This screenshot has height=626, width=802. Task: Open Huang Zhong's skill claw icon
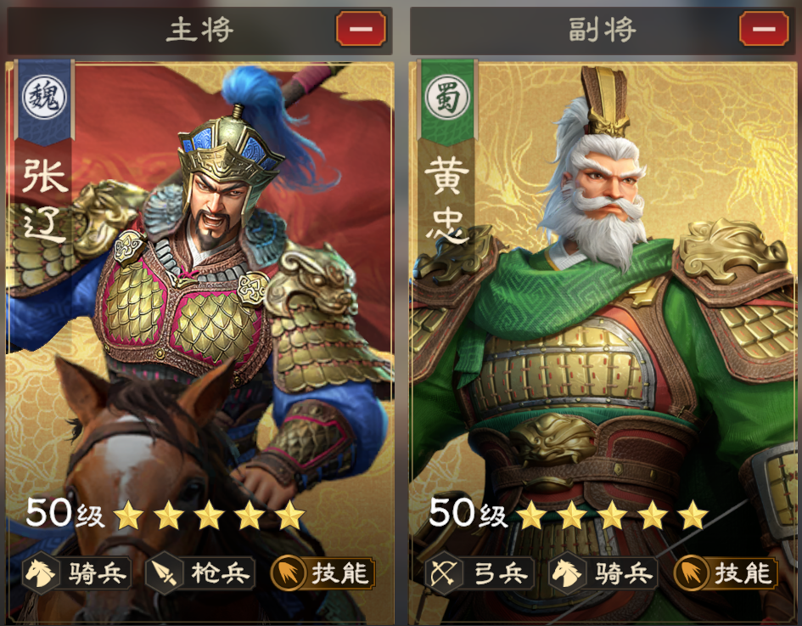tap(691, 572)
